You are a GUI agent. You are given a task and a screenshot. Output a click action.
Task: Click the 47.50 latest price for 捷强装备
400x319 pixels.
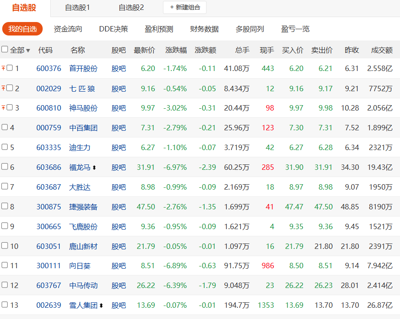click(145, 207)
